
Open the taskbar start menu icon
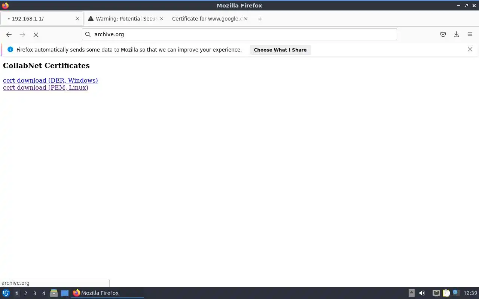pos(6,293)
